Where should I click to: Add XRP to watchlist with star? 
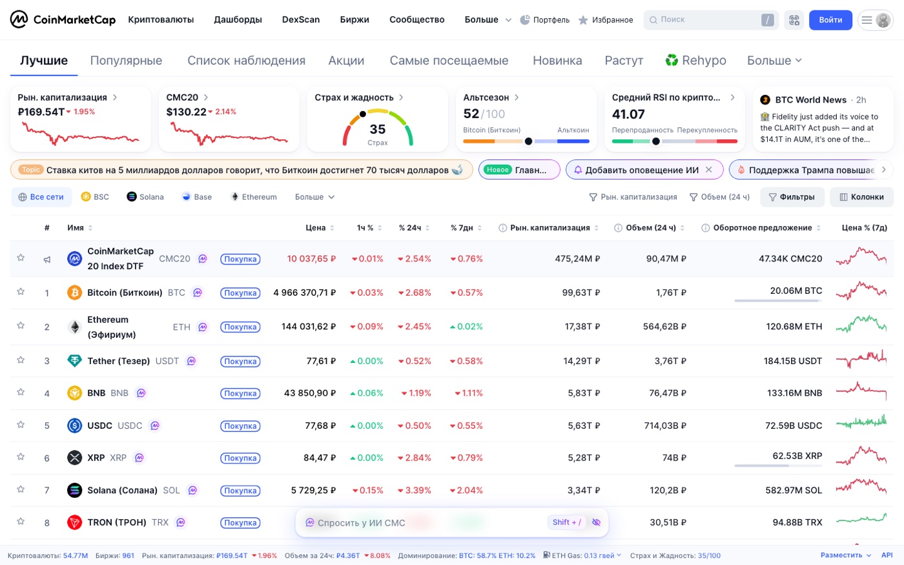tap(21, 457)
